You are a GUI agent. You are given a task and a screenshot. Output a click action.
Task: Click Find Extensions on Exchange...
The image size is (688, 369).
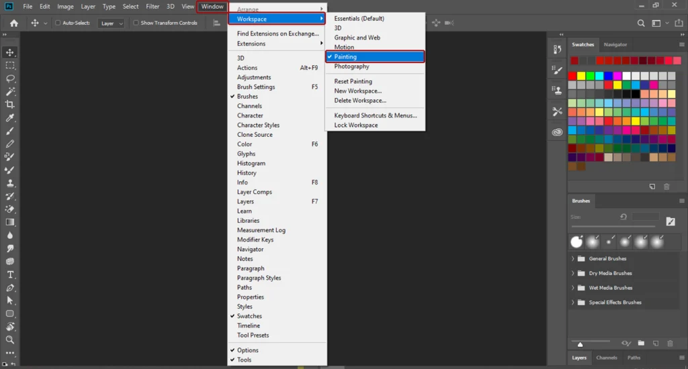coord(277,34)
